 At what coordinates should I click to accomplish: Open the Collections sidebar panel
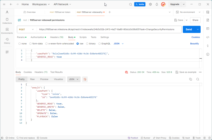tap(7, 21)
